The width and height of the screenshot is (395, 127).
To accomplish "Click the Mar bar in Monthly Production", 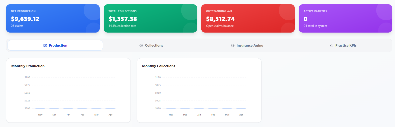I will 96,108.
